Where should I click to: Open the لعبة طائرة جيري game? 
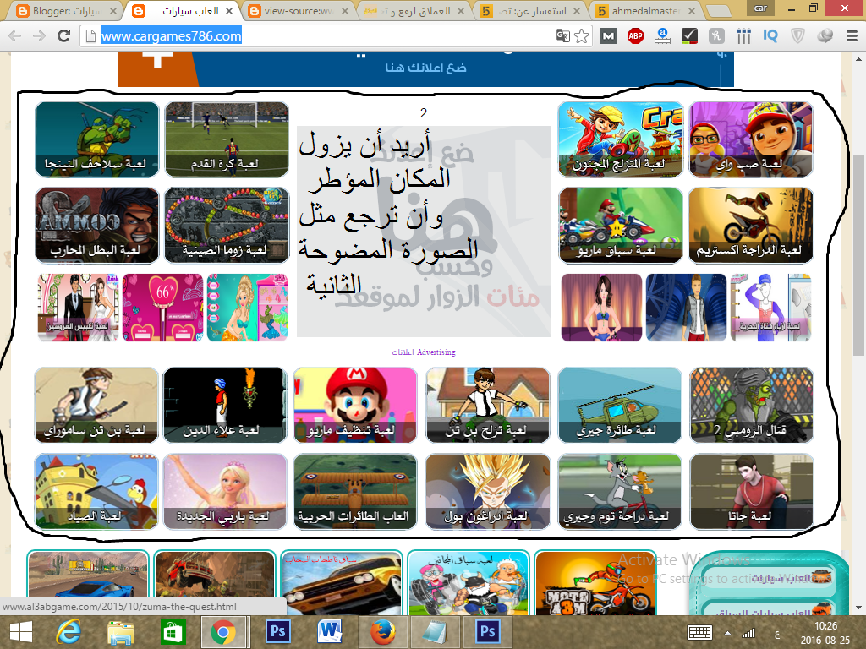pyautogui.click(x=620, y=406)
